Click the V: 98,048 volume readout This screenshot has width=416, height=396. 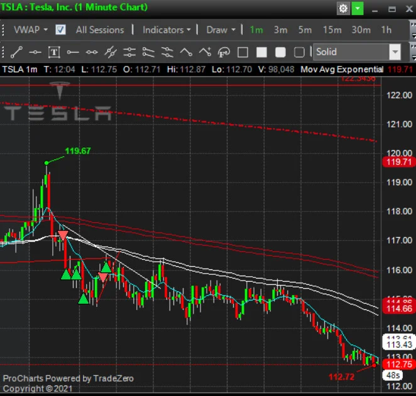pyautogui.click(x=276, y=70)
